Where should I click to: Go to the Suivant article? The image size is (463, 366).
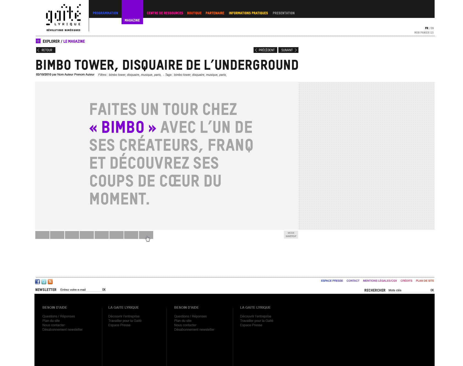click(x=288, y=50)
